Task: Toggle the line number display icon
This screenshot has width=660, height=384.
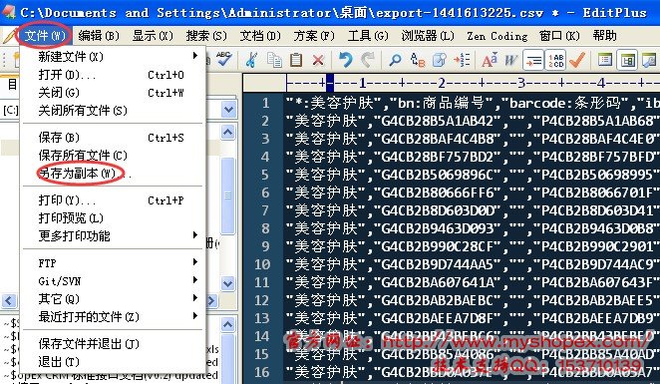Action: [555, 60]
